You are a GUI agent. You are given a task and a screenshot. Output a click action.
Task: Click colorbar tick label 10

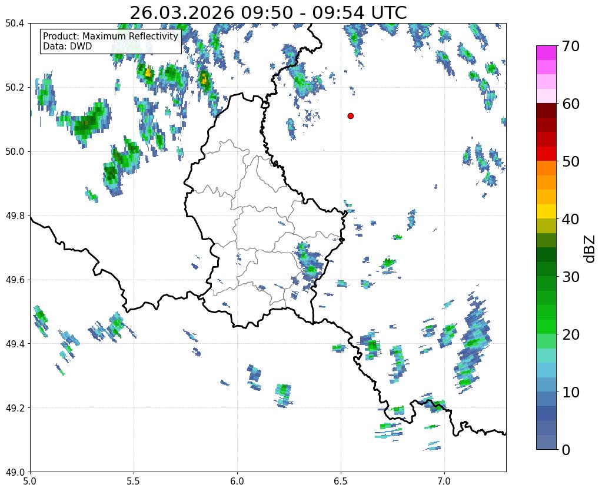[x=571, y=392]
